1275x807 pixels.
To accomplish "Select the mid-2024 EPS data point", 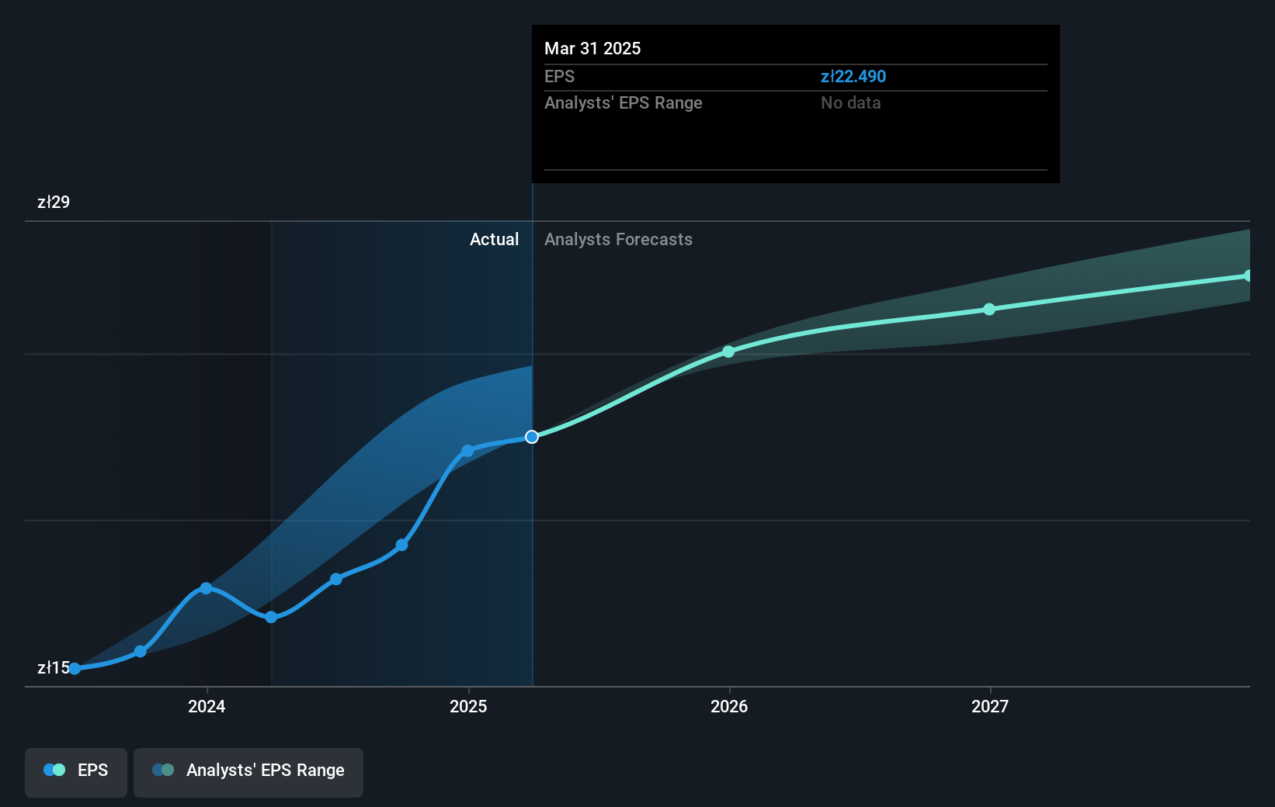I will coord(336,579).
